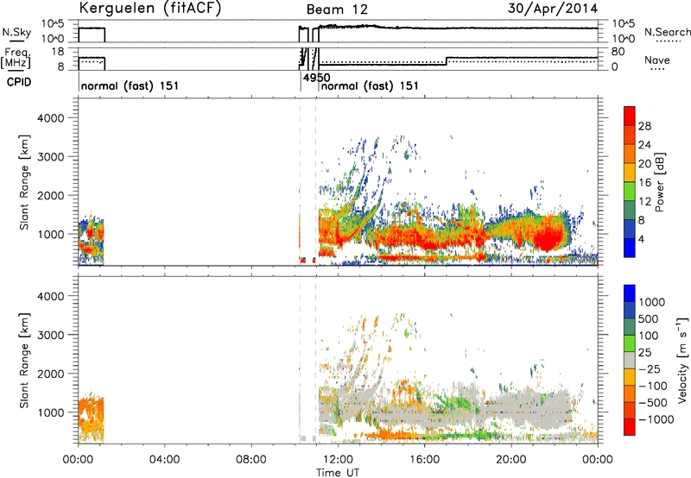The height and width of the screenshot is (478, 691).
Task: Click the '20:00' time axis label
Action: 510,460
